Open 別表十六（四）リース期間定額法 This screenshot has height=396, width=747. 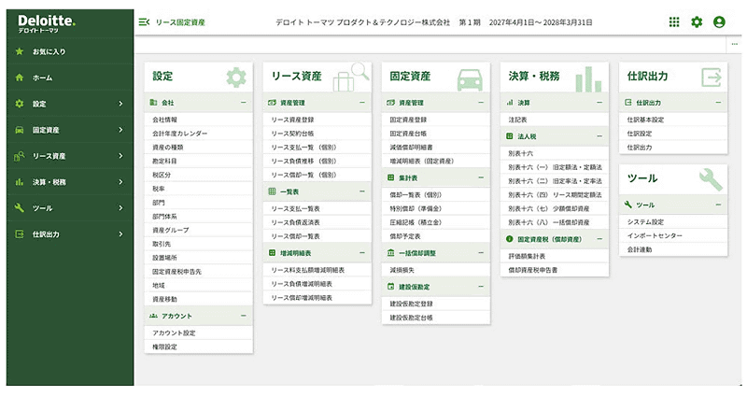click(x=555, y=195)
